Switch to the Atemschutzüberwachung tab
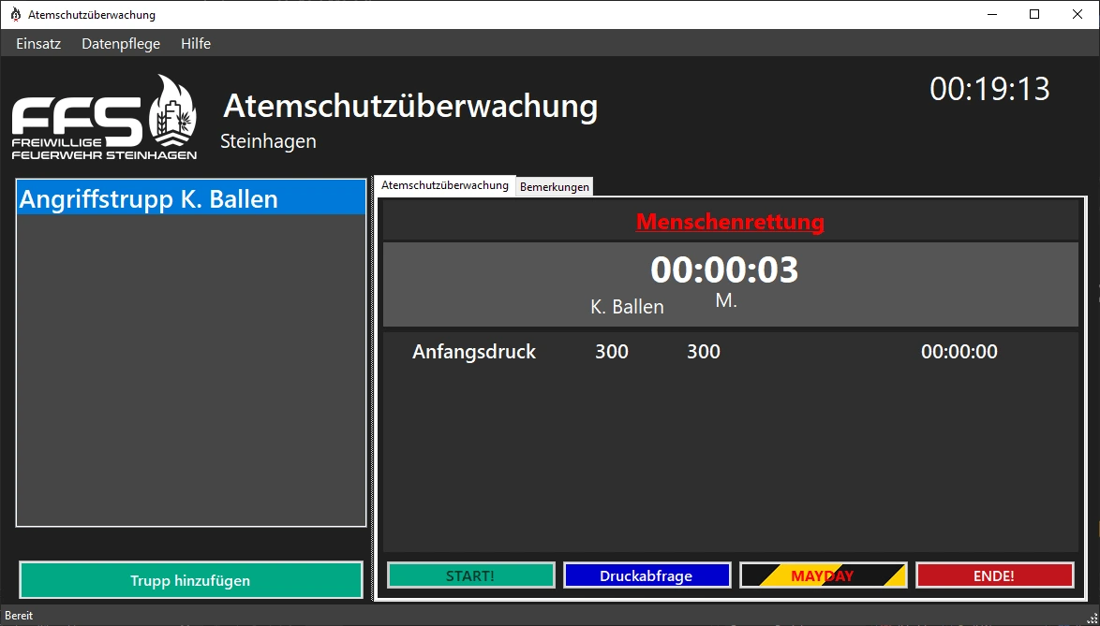The image size is (1100, 626). click(445, 185)
